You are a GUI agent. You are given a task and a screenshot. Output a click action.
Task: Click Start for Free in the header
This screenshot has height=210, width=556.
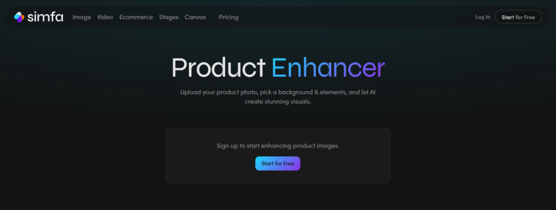click(518, 17)
